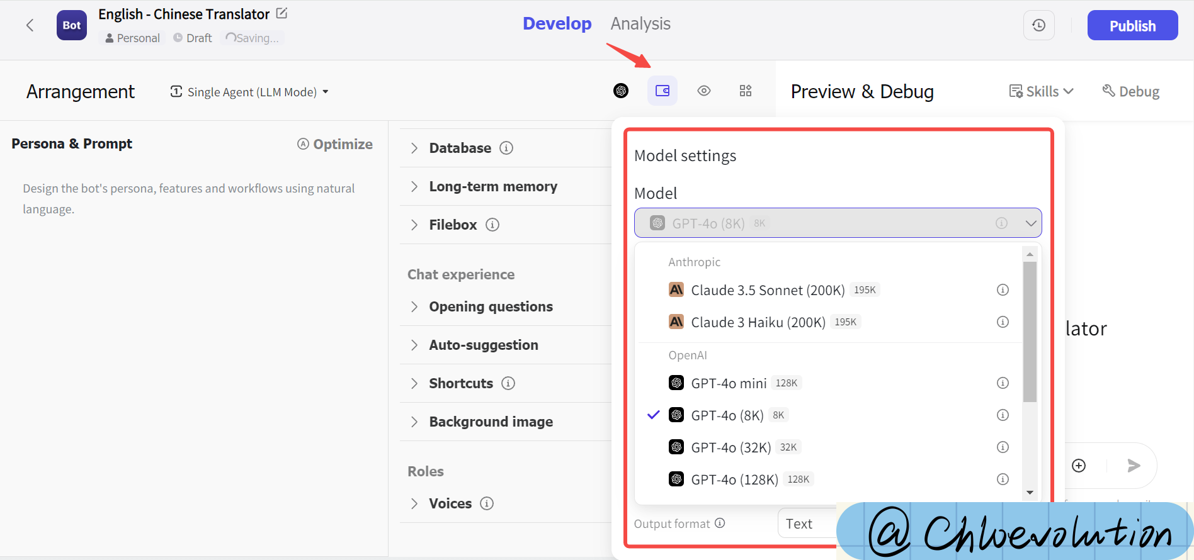The height and width of the screenshot is (560, 1194).
Task: Click the Publish button
Action: [x=1132, y=25]
